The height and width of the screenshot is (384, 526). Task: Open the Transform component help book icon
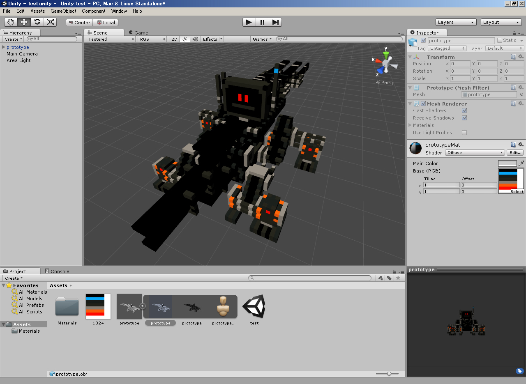513,57
